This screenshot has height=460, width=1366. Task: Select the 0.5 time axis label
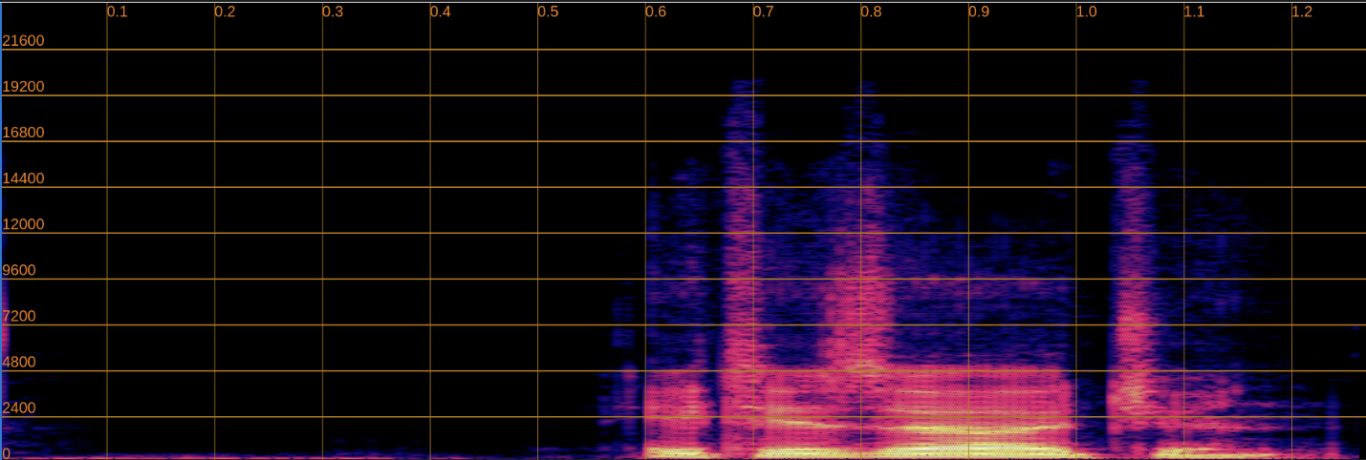pyautogui.click(x=549, y=12)
